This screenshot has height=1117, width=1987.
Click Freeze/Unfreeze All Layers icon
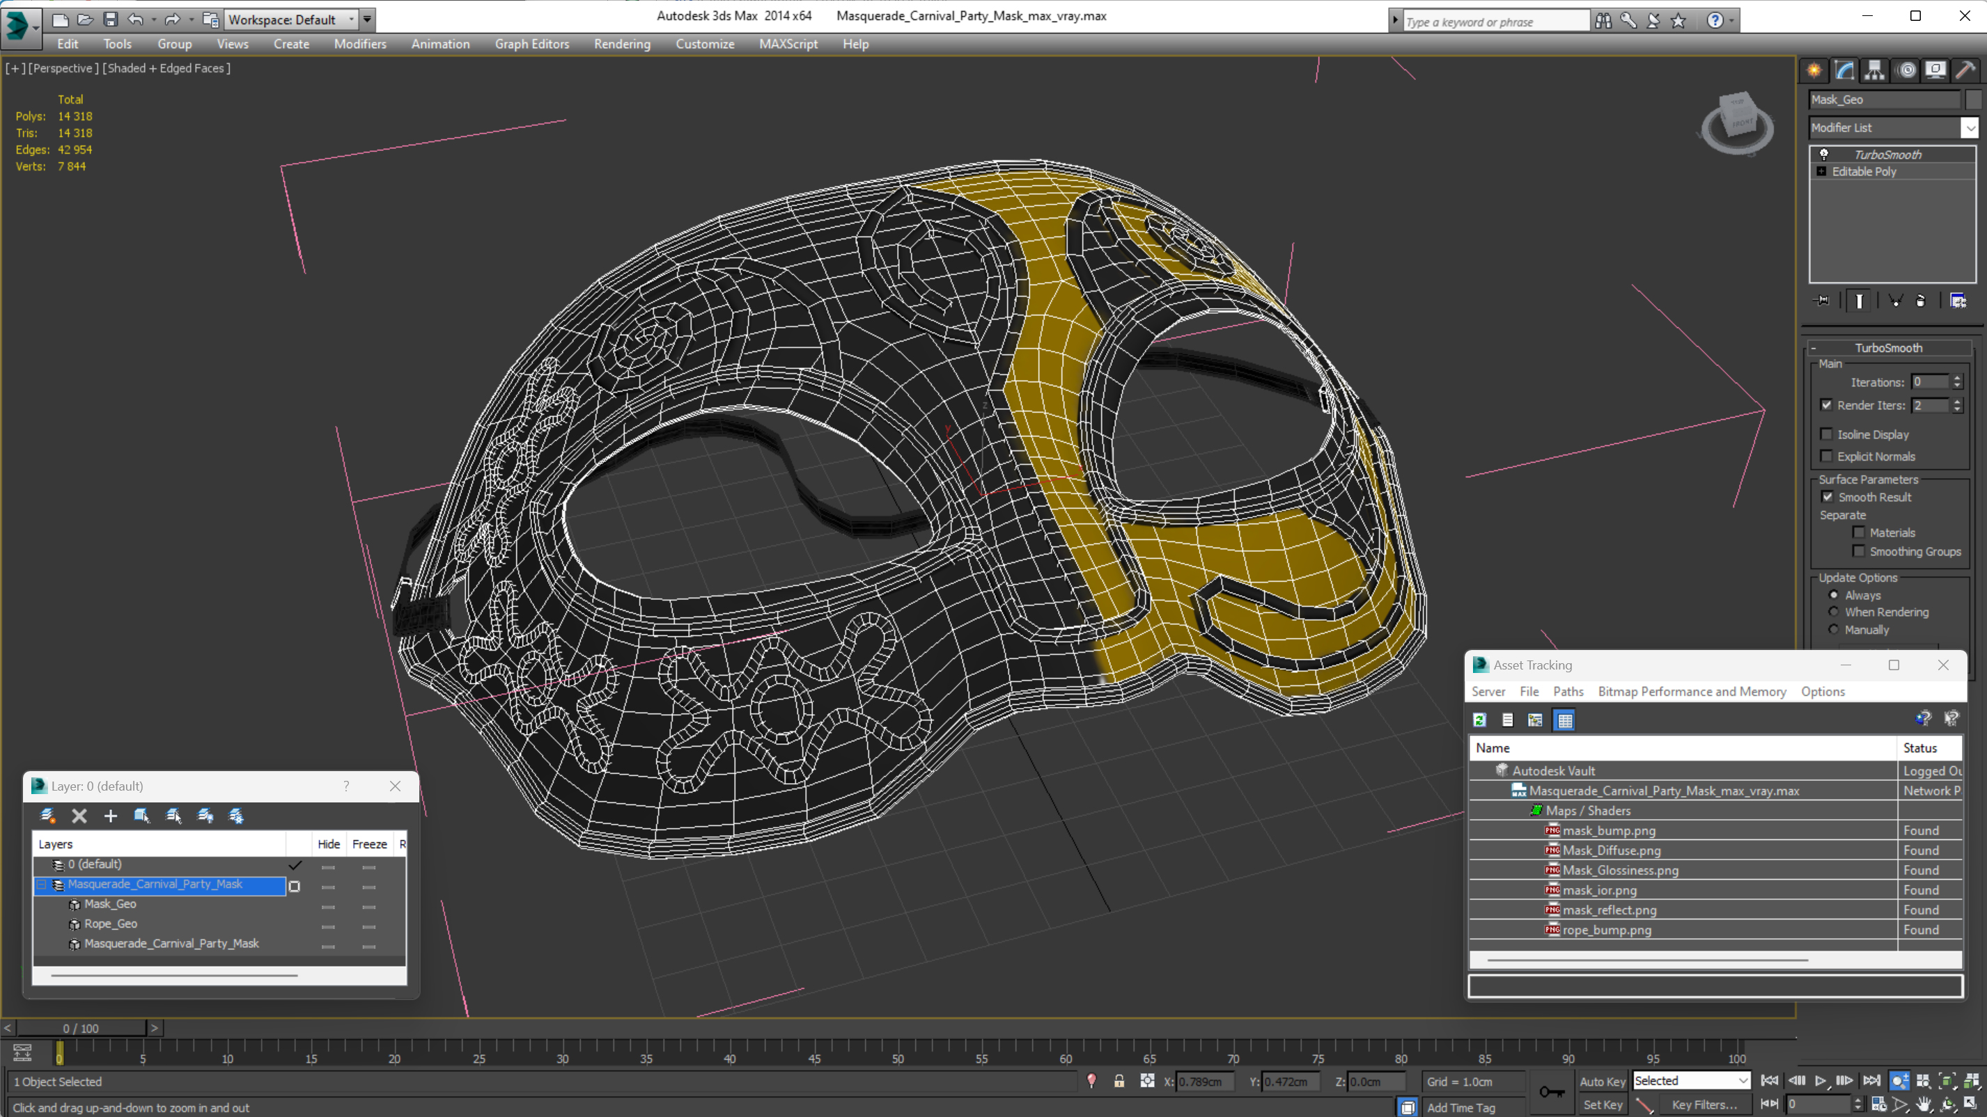pos(237,816)
